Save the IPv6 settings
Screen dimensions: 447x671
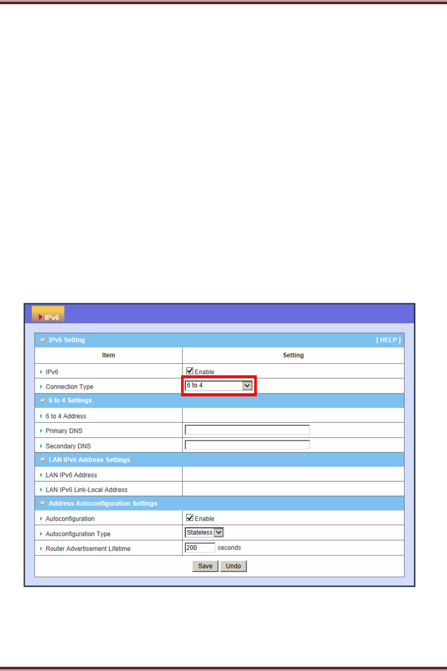pos(205,566)
